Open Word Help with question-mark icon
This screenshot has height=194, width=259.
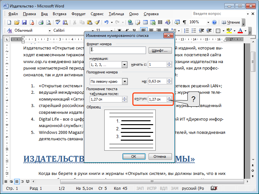214,22
